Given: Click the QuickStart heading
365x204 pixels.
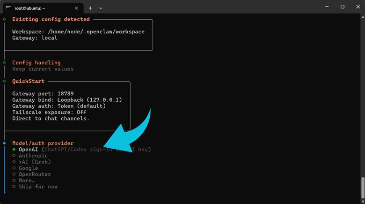Looking at the screenshot, I should pos(29,81).
